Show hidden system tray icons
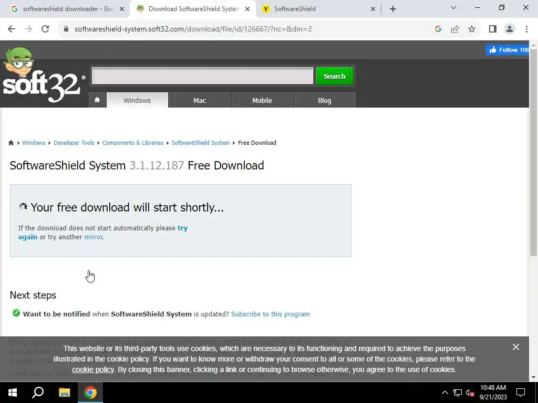The height and width of the screenshot is (403, 538). (444, 393)
